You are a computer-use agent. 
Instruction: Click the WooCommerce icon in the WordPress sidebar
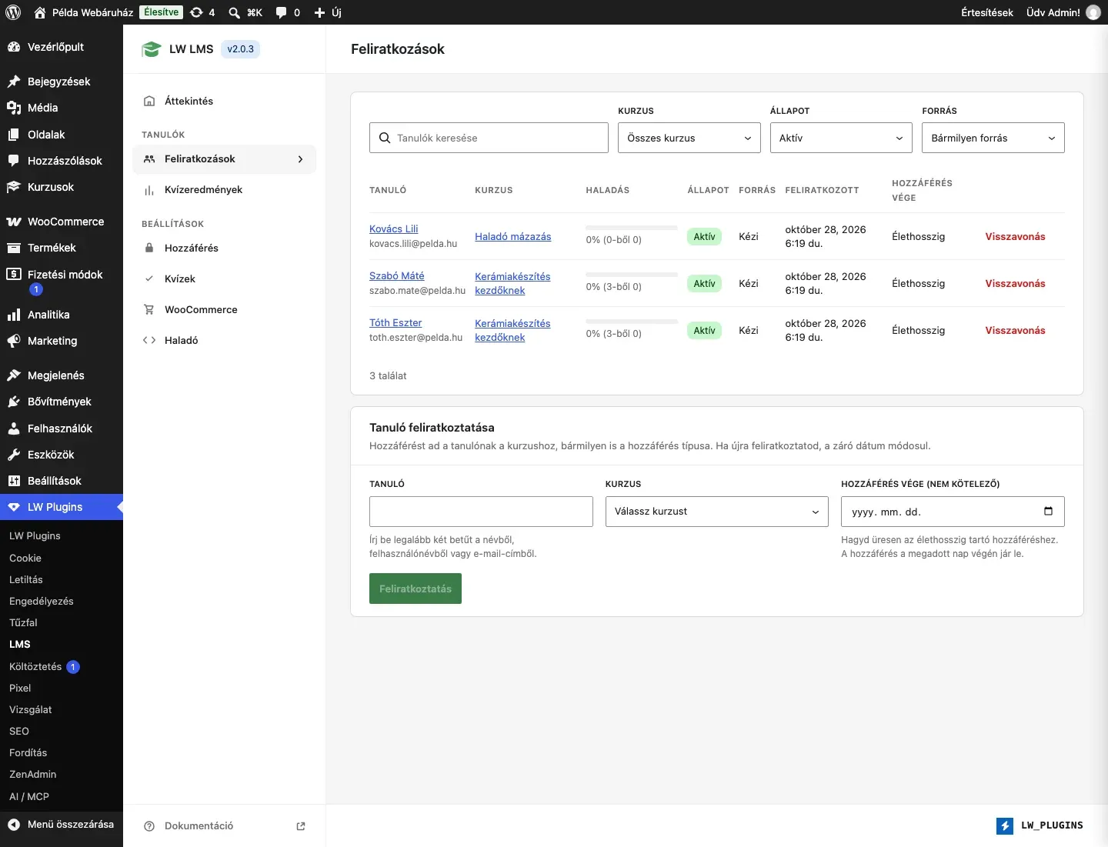pyautogui.click(x=14, y=222)
